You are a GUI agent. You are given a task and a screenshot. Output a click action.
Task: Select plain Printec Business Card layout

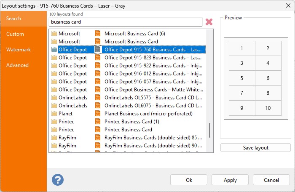point(128,130)
